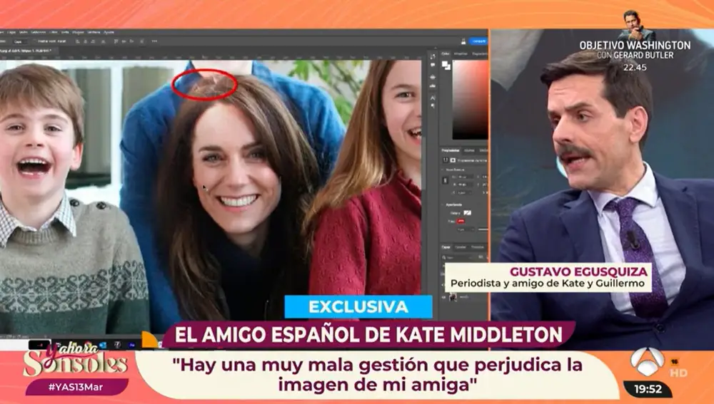Open the Relleno fill swatch

pyautogui.click(x=467, y=212)
